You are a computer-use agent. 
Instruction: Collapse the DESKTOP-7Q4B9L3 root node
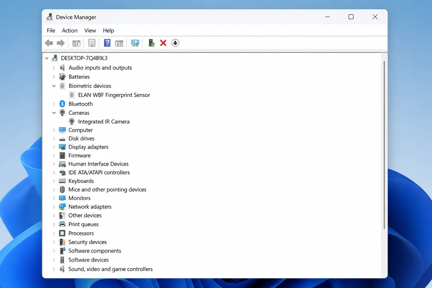pyautogui.click(x=47, y=58)
